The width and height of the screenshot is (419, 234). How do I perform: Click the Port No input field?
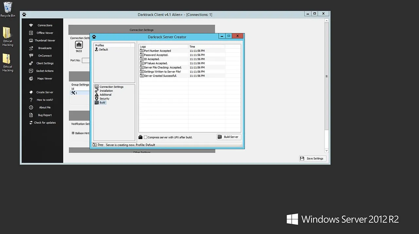[x=86, y=60]
